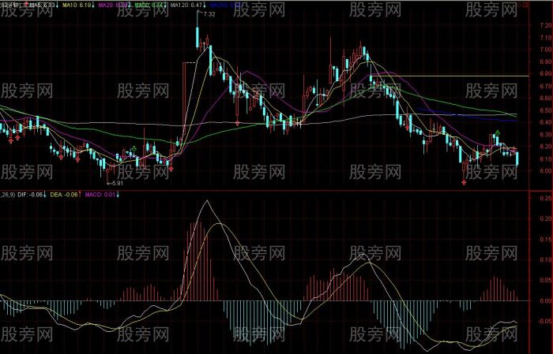Click the DIF: -0.06 value label

pyautogui.click(x=30, y=194)
